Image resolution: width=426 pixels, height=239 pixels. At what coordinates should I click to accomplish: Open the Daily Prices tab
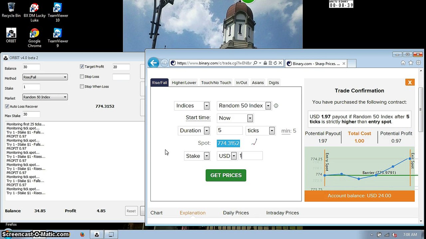click(236, 213)
